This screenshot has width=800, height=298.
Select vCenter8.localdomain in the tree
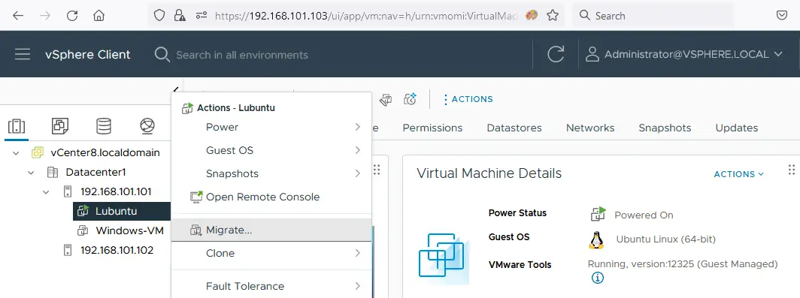[105, 152]
